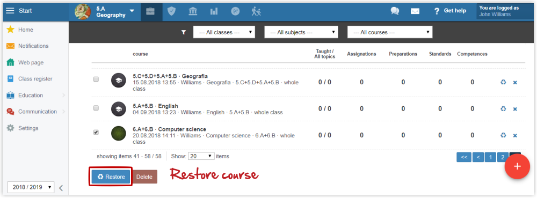Open the bar chart statistics icon

[x=214, y=11]
